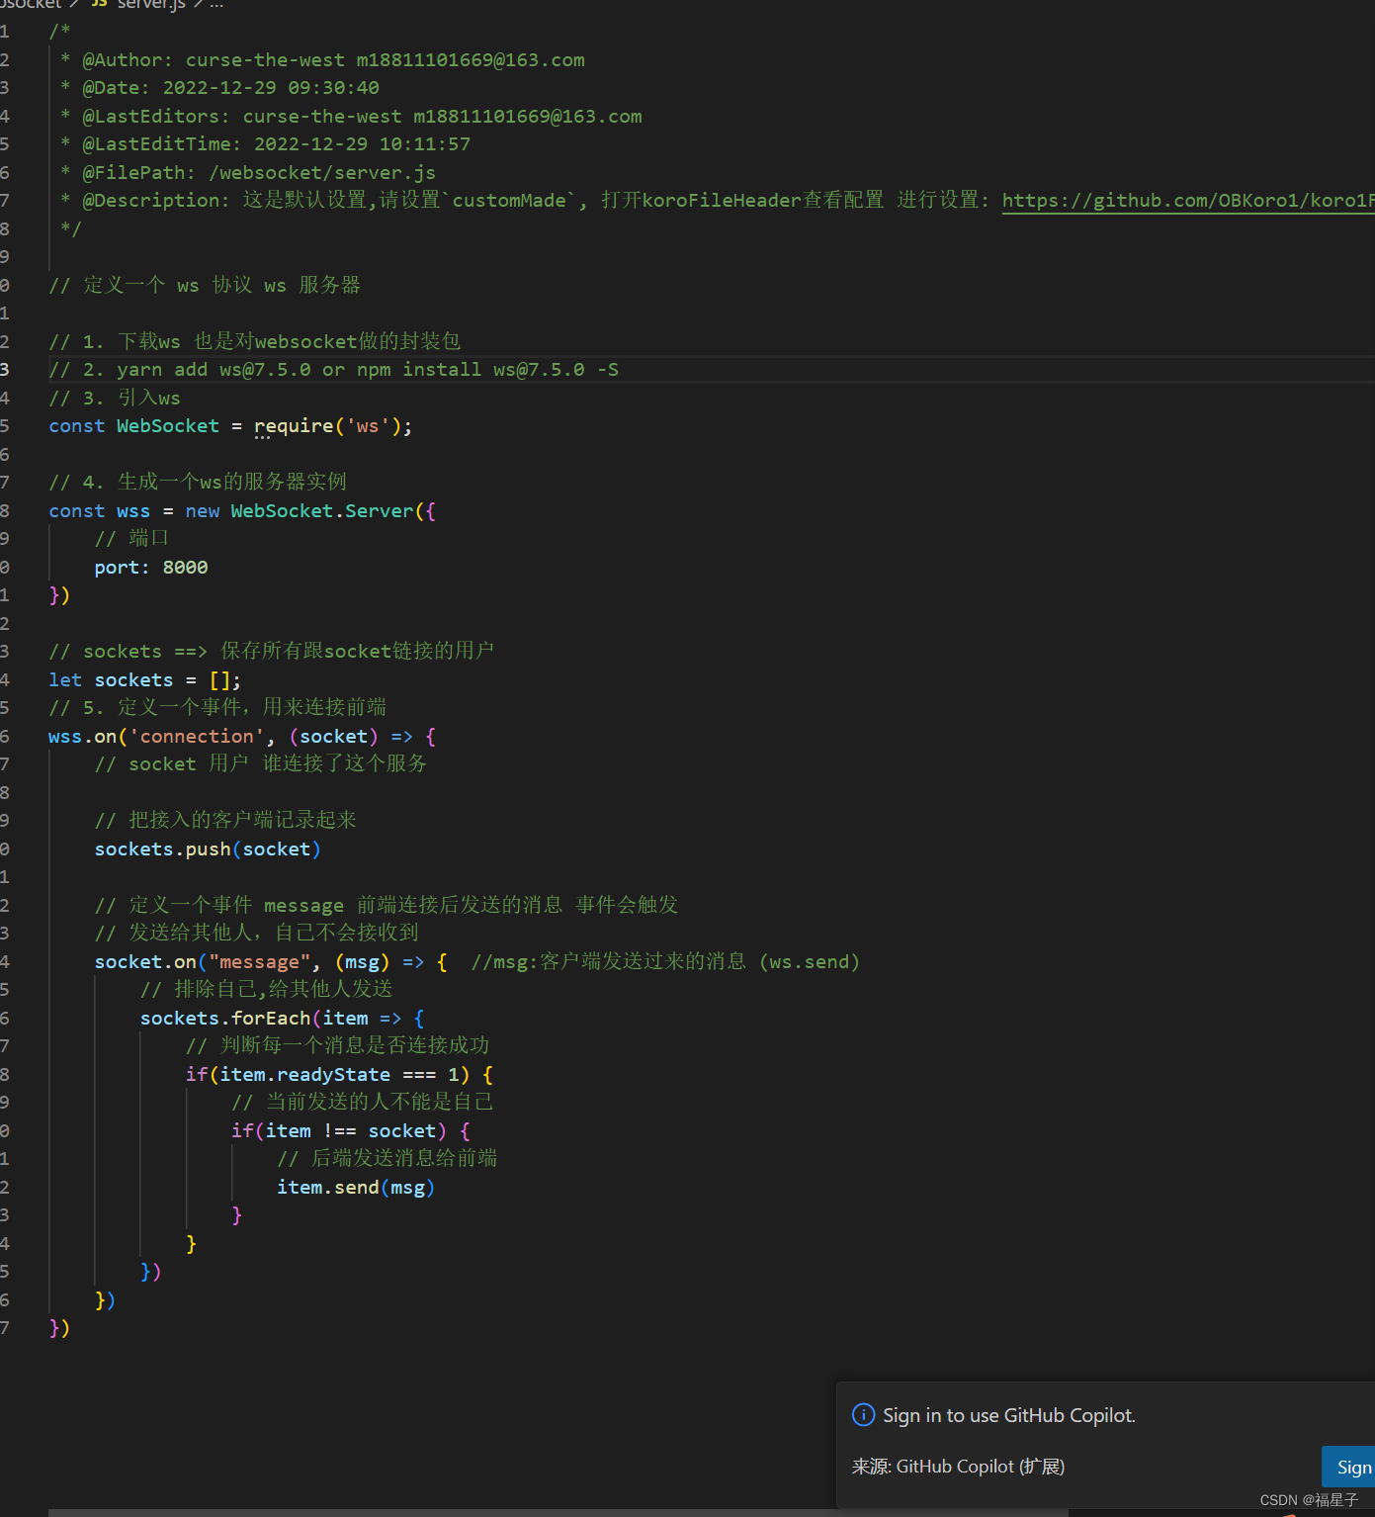Viewport: 1375px width, 1517px height.
Task: Expand the trailing '...' symbol breadcrumb
Action: [x=215, y=6]
